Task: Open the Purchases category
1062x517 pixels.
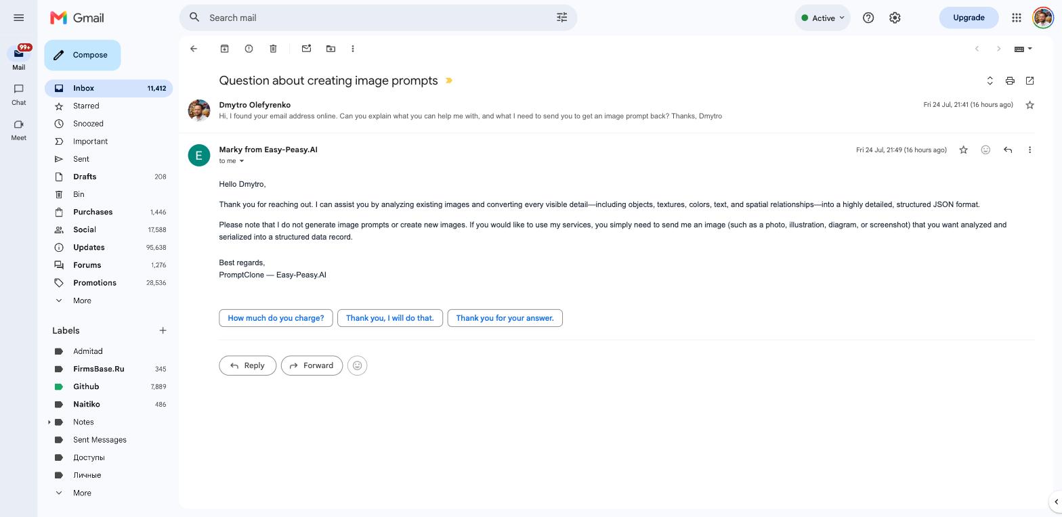Action: [108, 212]
